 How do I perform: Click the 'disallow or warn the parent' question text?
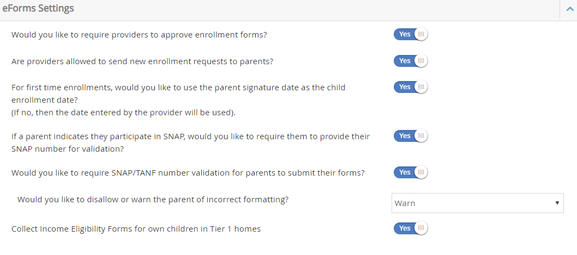153,200
